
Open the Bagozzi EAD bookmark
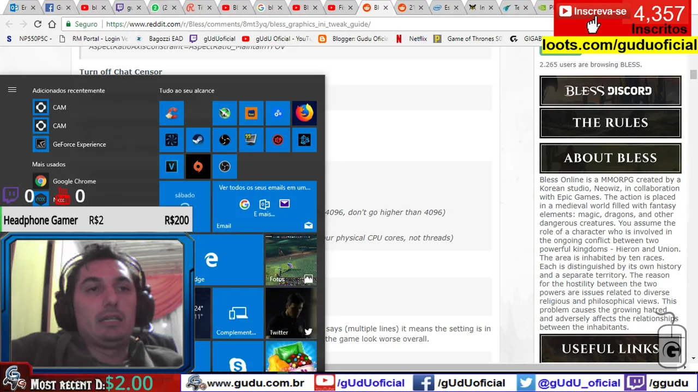tap(159, 39)
